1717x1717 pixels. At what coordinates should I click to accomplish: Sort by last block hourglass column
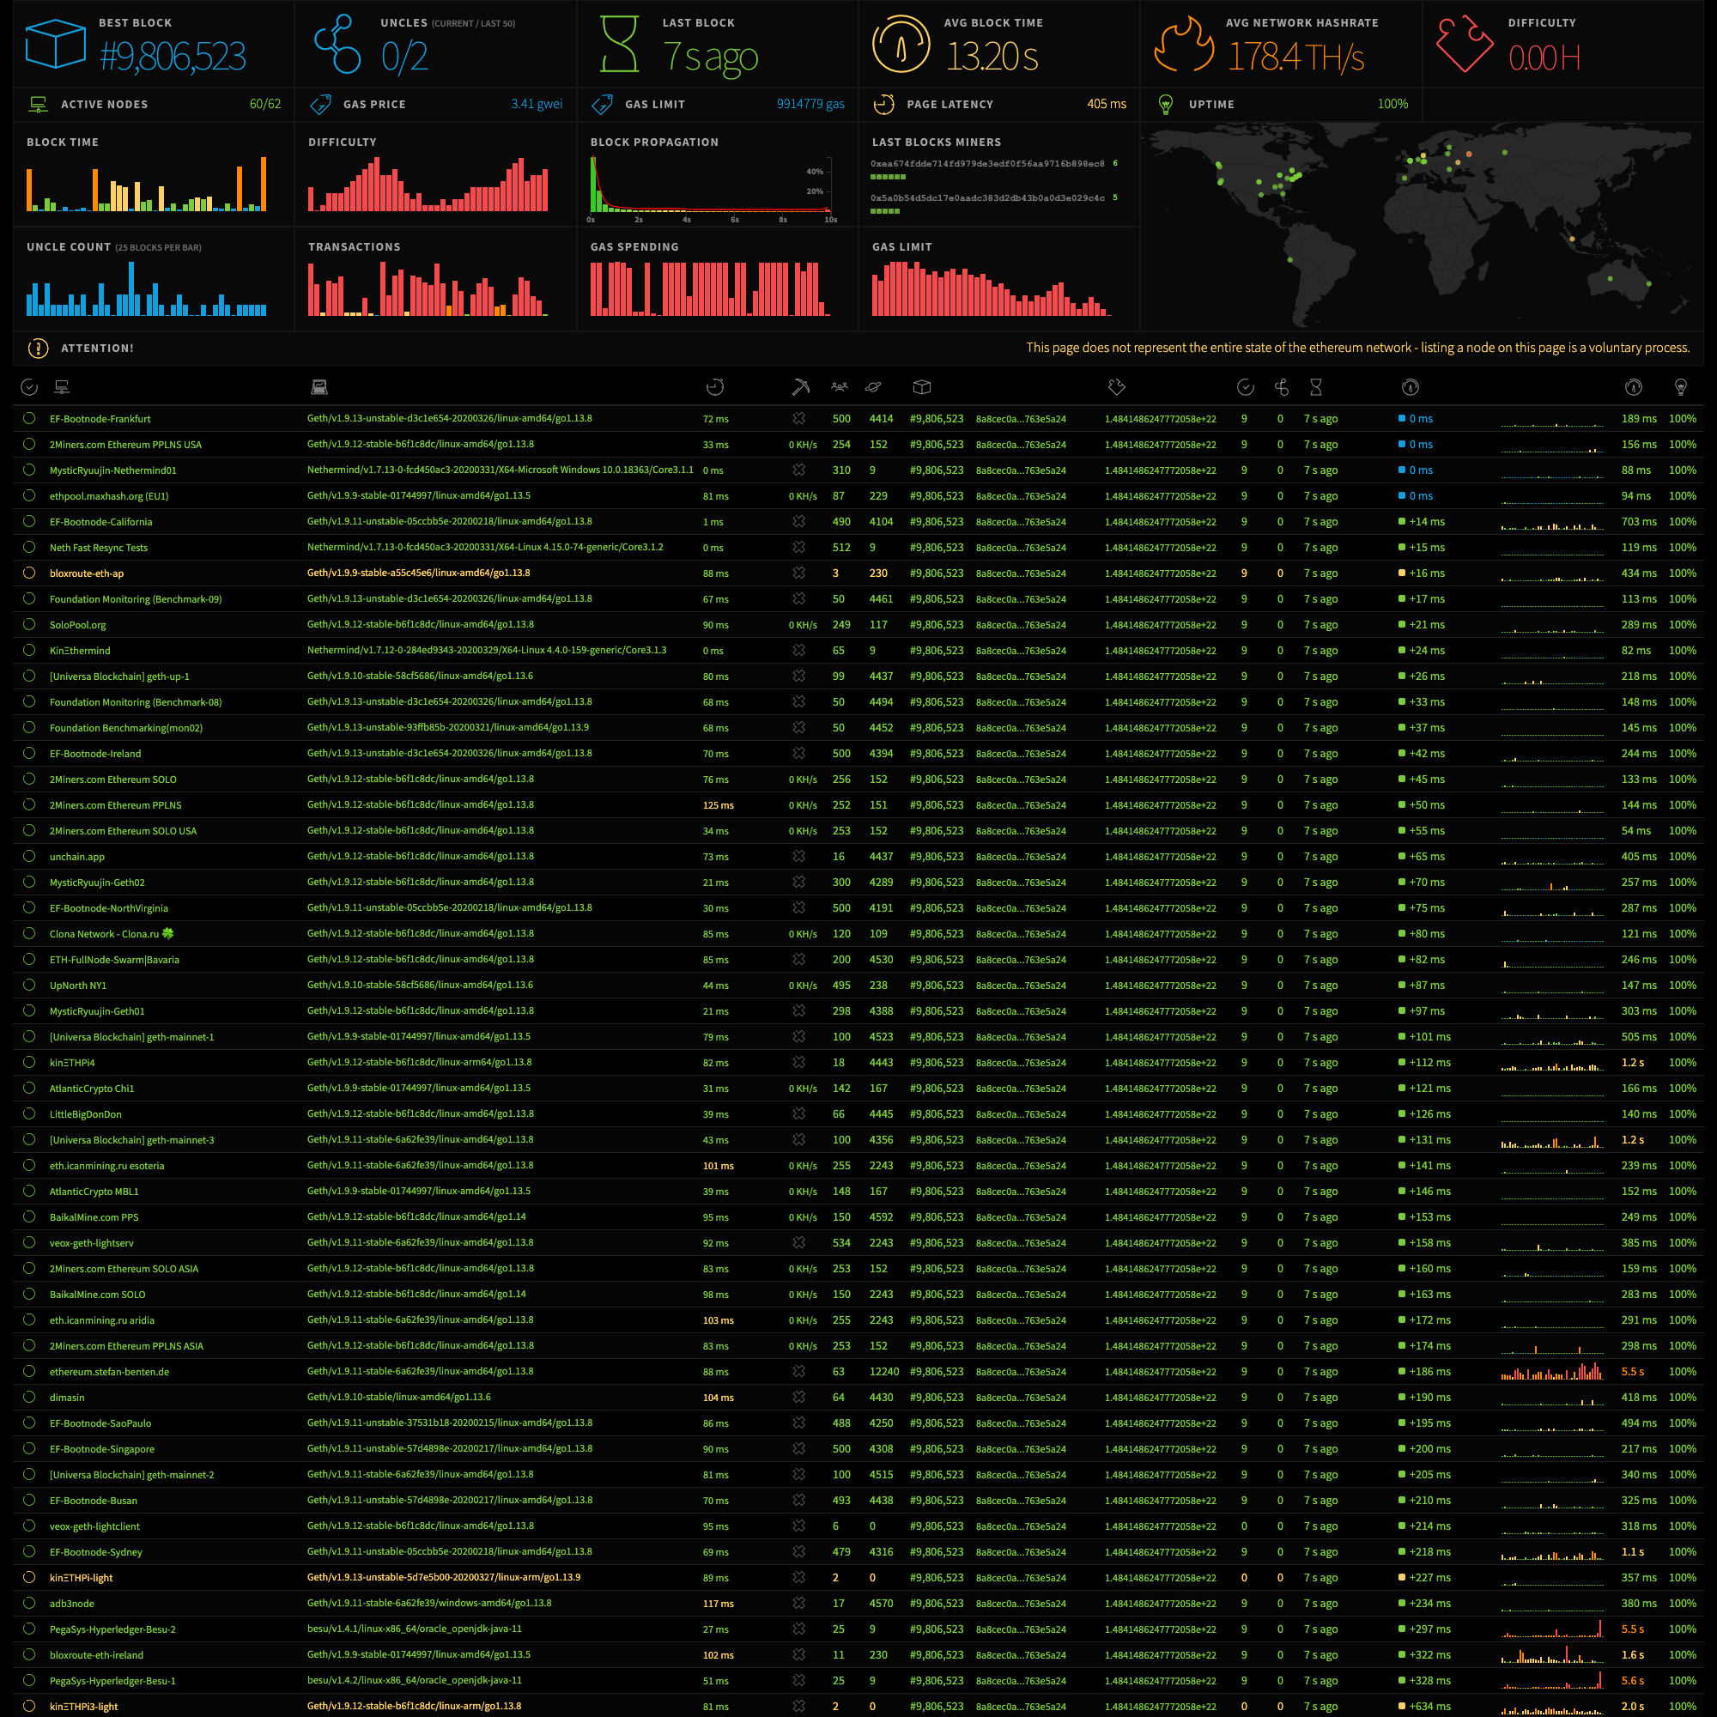point(1316,386)
